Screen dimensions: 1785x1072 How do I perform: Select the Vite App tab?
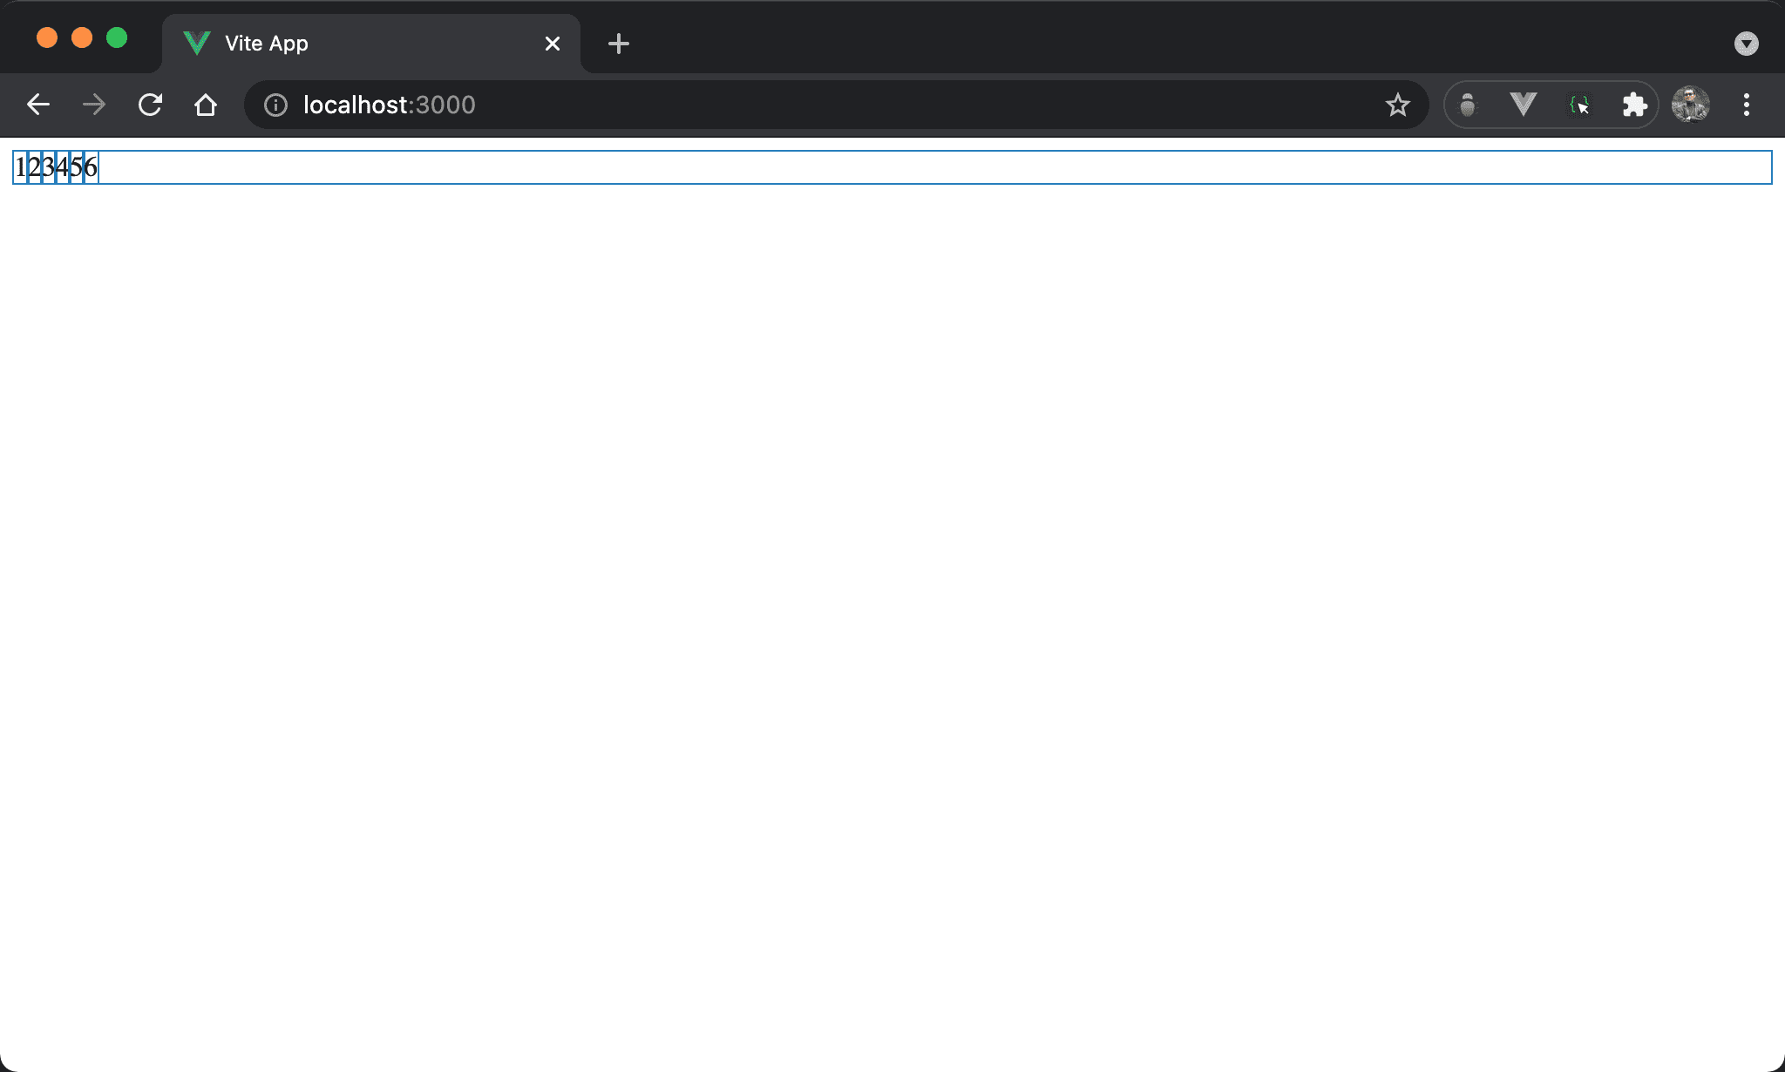pyautogui.click(x=349, y=44)
